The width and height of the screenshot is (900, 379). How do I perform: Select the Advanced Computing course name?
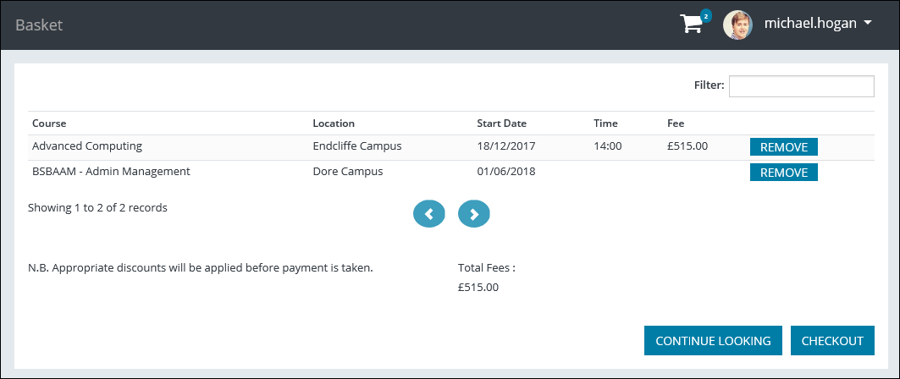87,146
